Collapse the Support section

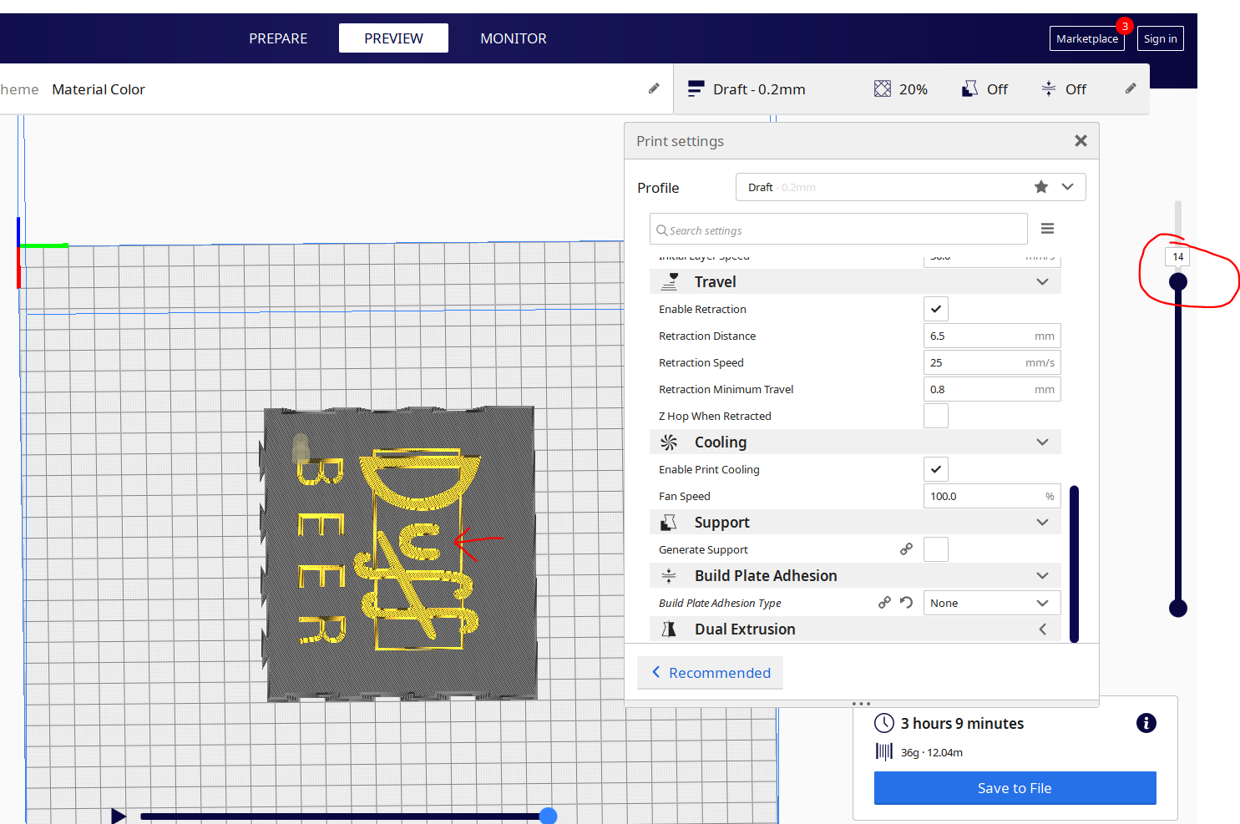click(1042, 523)
